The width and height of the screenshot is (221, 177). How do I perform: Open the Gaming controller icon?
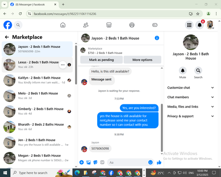[x=155, y=25]
